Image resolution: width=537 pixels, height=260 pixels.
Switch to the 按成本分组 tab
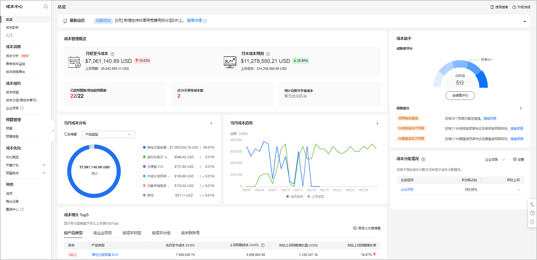[161, 233]
